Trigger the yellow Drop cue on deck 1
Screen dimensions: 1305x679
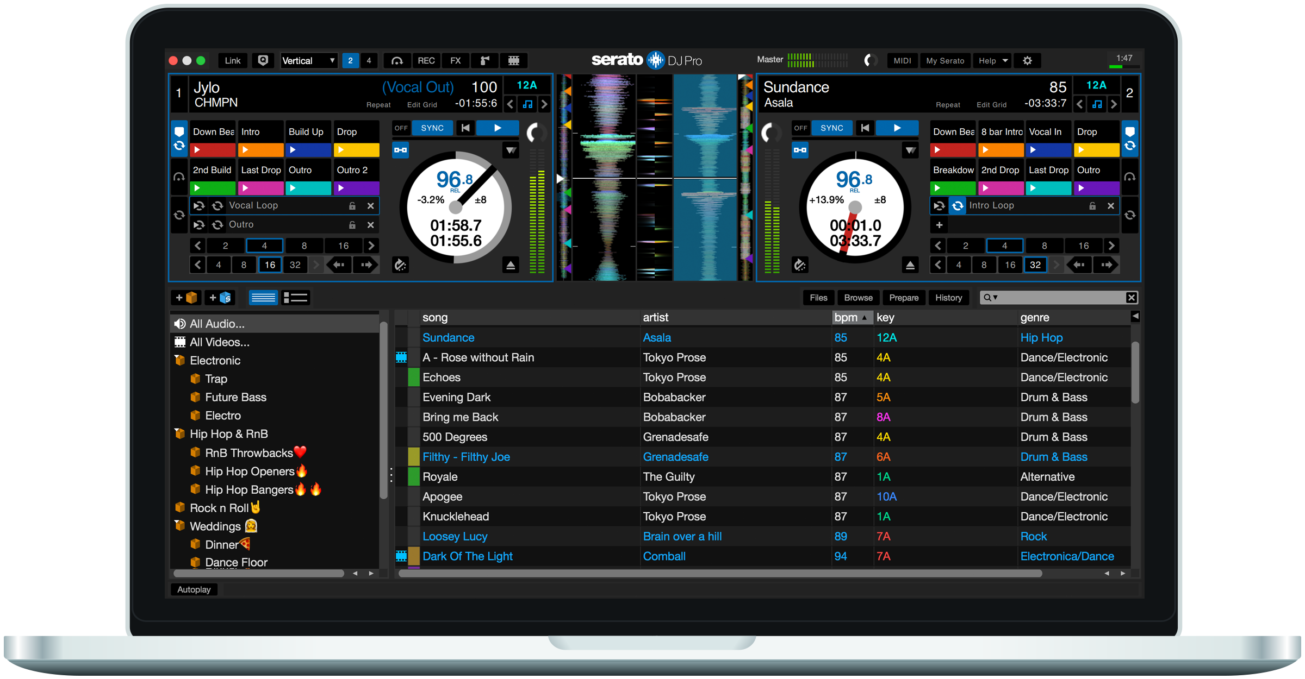pyautogui.click(x=357, y=150)
